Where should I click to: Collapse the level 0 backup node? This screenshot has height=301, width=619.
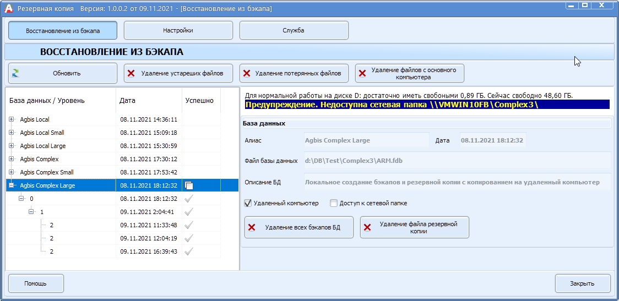coord(21,199)
